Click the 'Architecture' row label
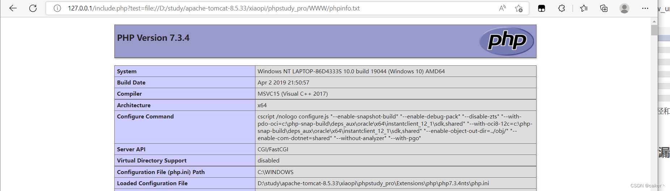This screenshot has width=670, height=191. point(133,105)
